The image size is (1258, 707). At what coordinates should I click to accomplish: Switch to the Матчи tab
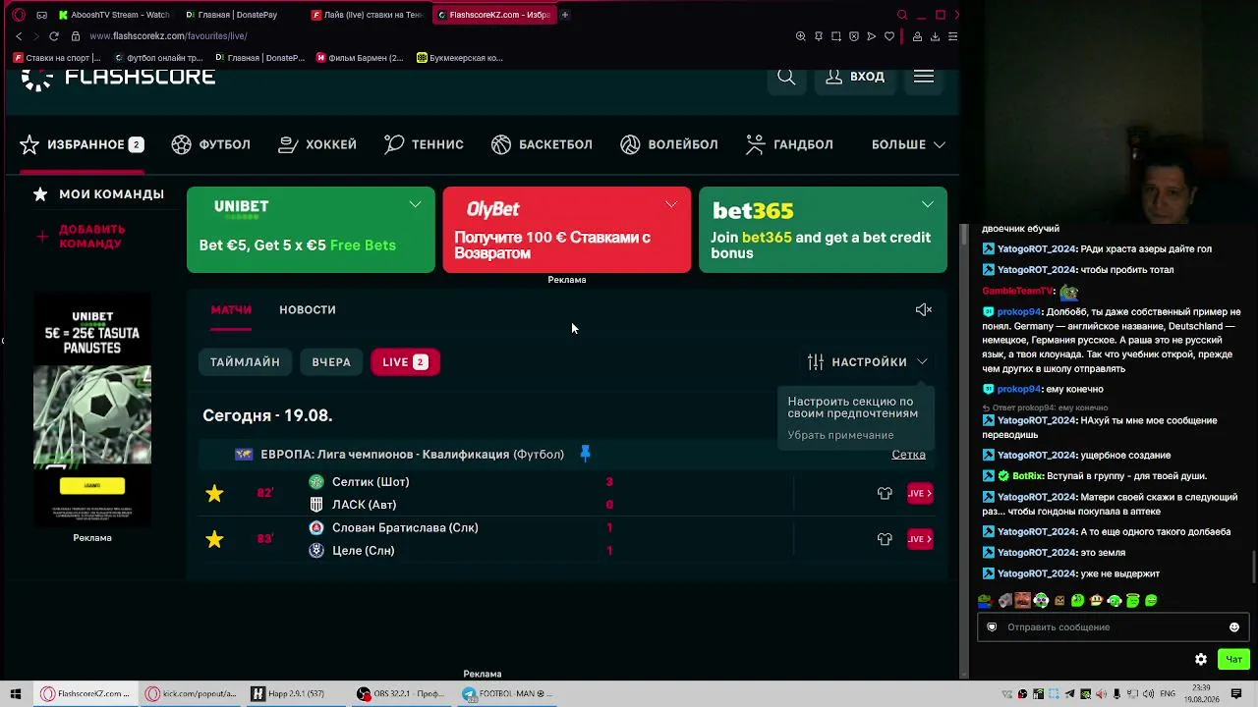(x=231, y=309)
